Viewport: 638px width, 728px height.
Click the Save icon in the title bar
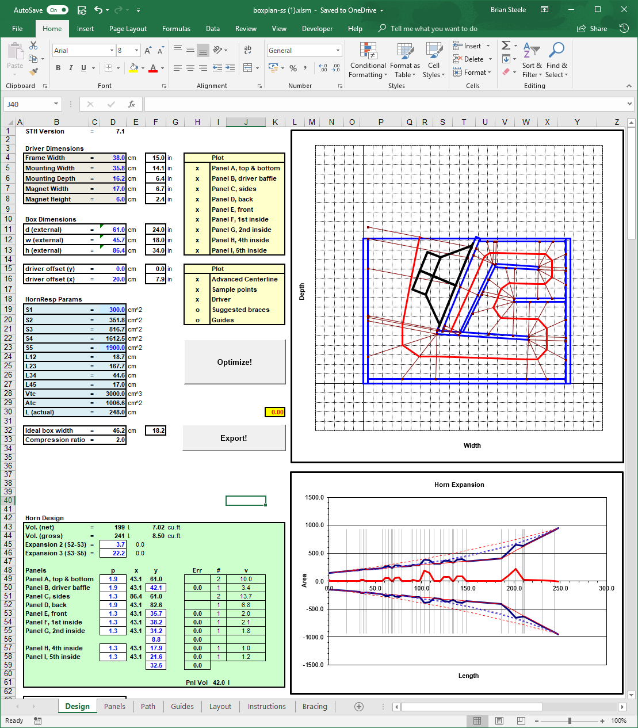[82, 10]
